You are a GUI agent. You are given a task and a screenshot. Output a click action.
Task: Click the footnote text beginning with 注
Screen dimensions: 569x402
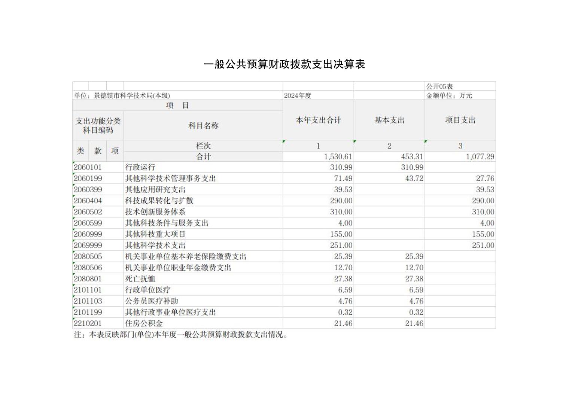[180, 335]
